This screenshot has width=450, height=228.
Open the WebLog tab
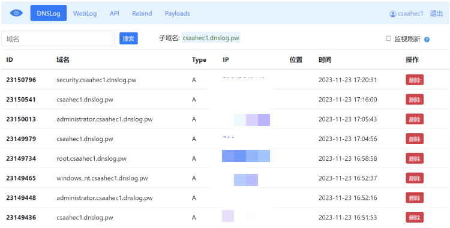[85, 13]
